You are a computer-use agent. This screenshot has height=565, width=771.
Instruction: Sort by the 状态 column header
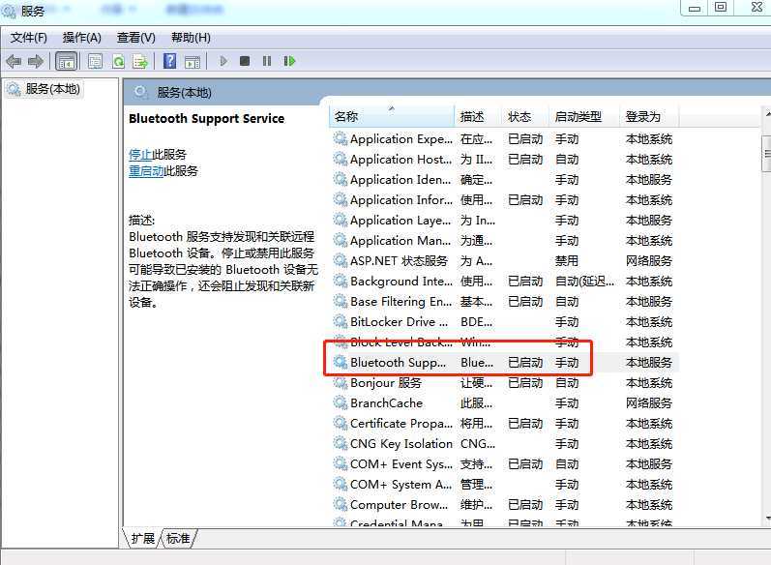click(524, 116)
